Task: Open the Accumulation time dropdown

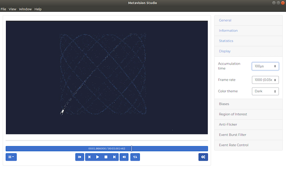Action: click(x=265, y=66)
